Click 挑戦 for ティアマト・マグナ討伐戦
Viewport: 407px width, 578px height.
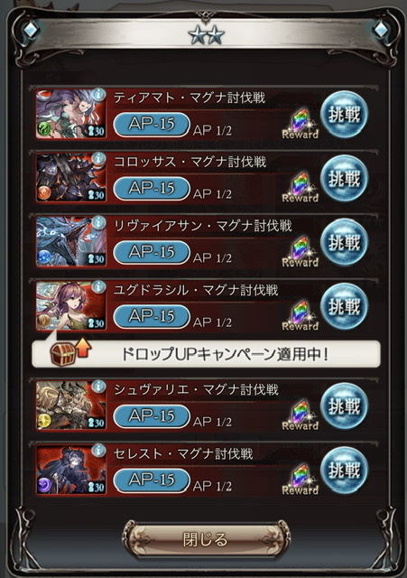coord(344,115)
